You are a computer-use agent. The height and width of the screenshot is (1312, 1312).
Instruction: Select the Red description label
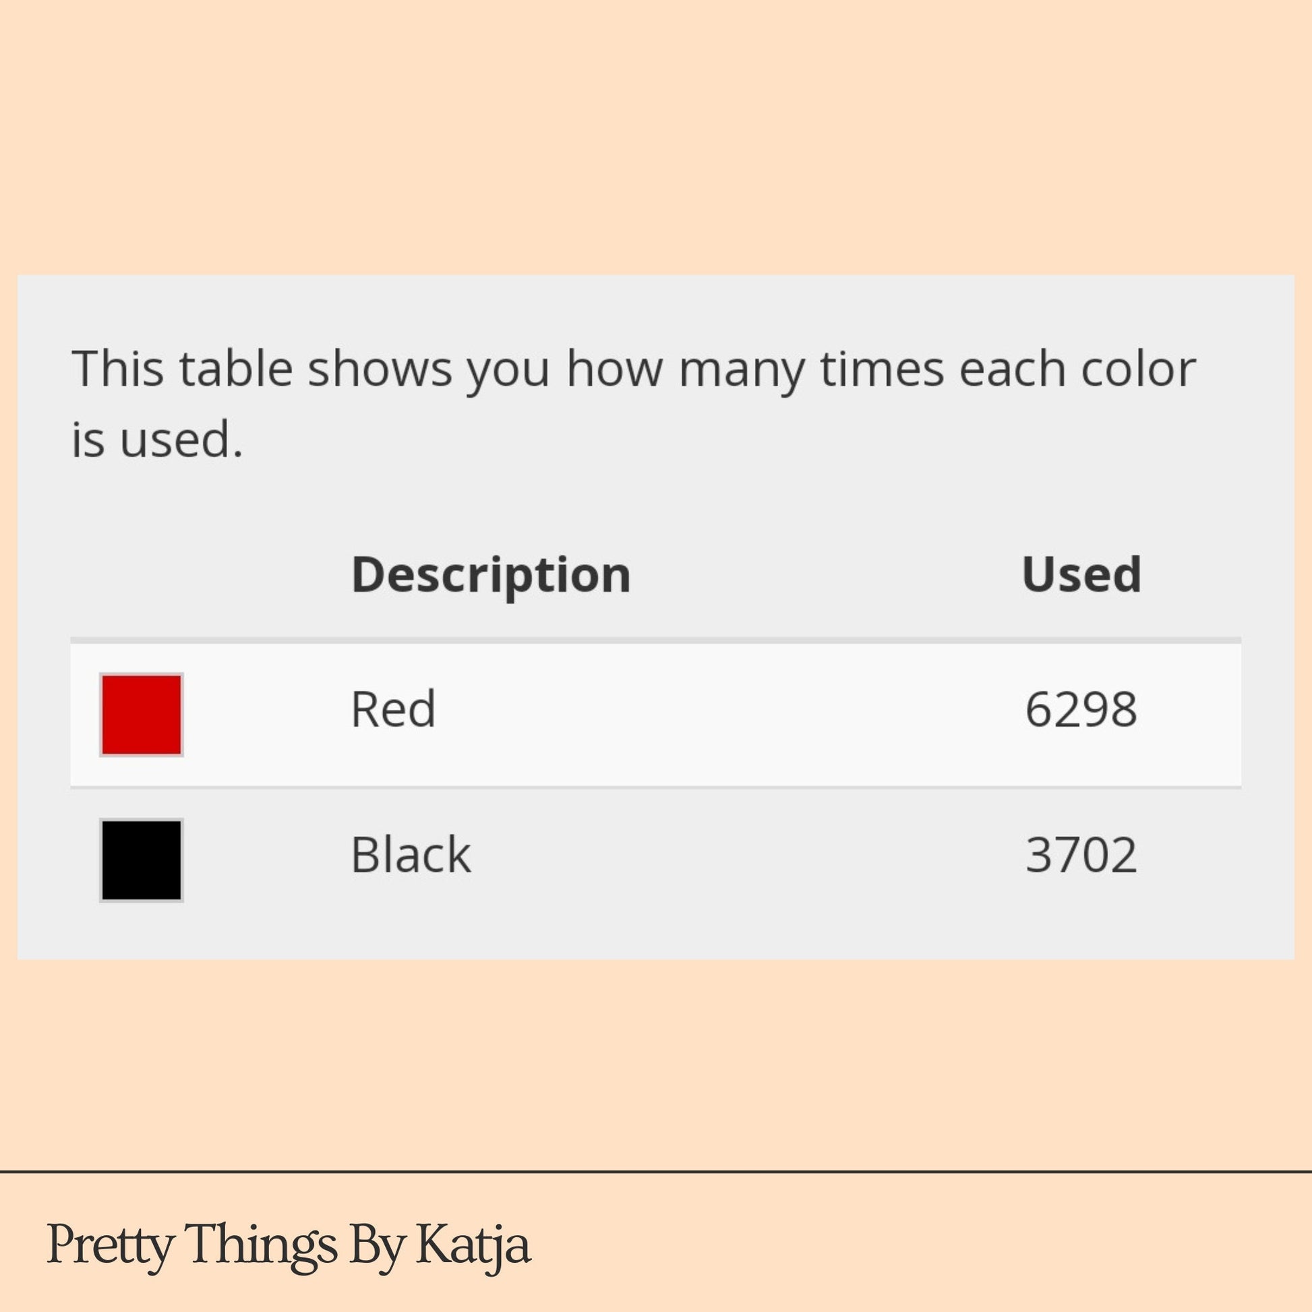(393, 709)
